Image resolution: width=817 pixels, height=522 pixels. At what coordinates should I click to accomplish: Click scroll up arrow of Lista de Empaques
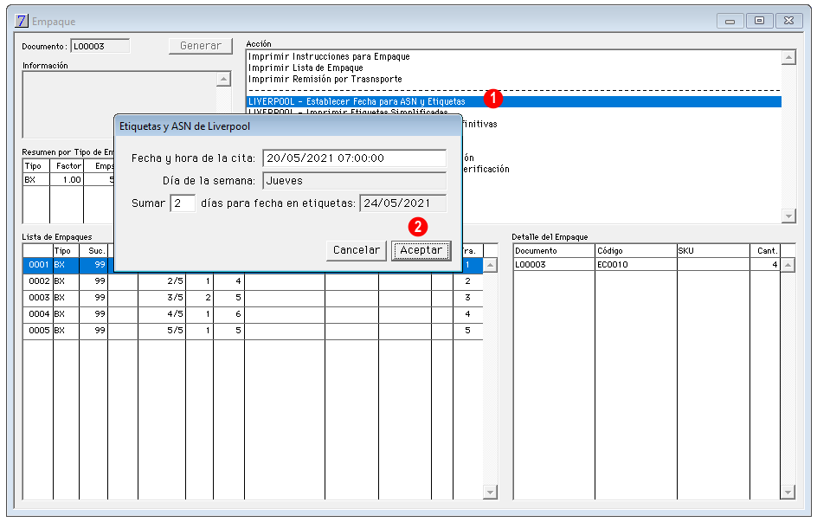pyautogui.click(x=491, y=265)
